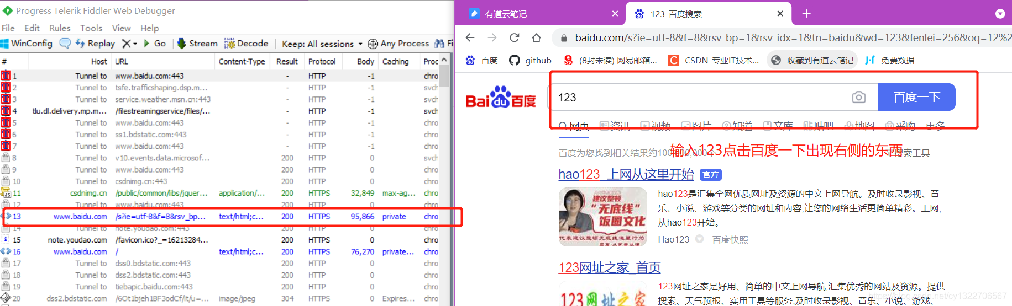The height and width of the screenshot is (306, 1012).
Task: Open the browser tab search dropdown
Action: 1000,14
